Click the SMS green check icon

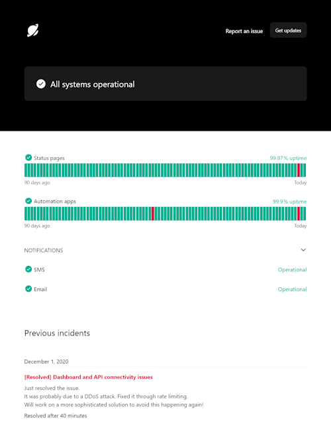click(28, 269)
